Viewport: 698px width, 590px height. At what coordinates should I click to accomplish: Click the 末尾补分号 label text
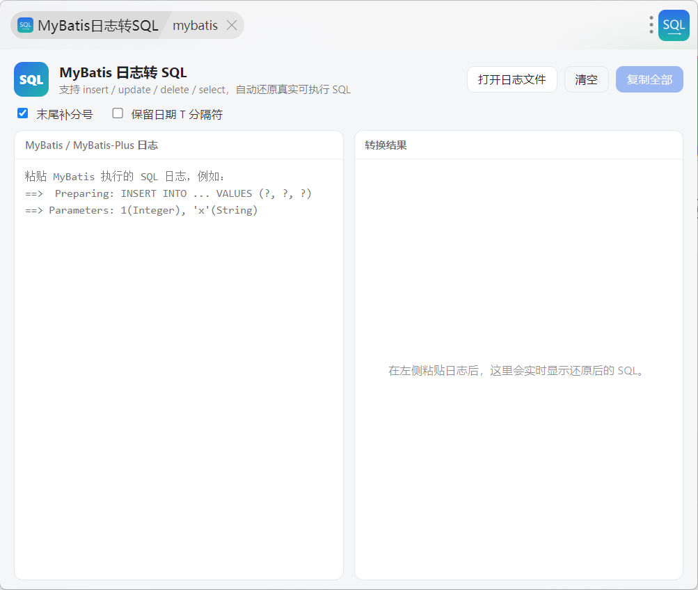click(x=65, y=114)
